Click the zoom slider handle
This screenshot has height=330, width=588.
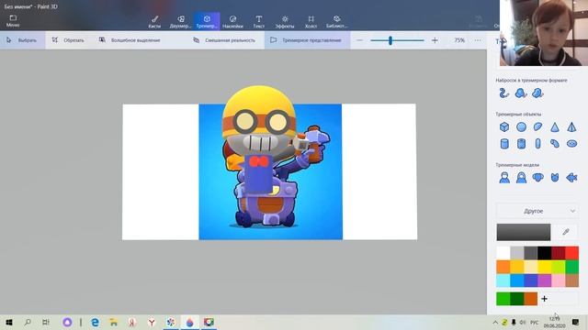click(x=390, y=40)
